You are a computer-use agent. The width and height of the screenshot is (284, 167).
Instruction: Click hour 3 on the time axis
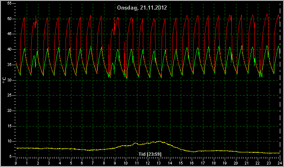tap(49, 163)
